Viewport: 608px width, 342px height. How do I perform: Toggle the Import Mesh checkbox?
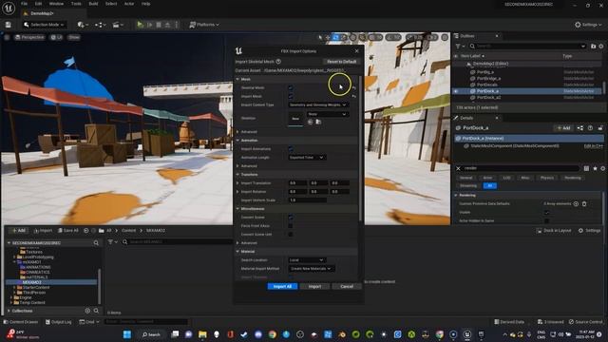click(291, 96)
